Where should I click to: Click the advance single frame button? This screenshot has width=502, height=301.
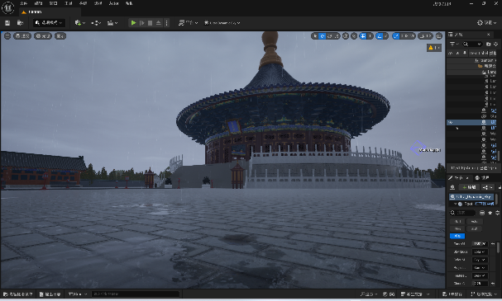pos(141,23)
